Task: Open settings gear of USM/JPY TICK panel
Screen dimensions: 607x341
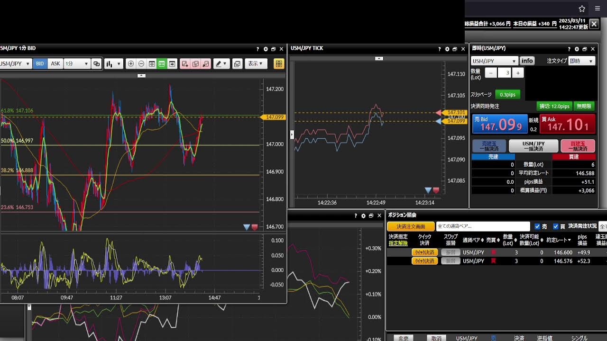Action: tap(447, 49)
